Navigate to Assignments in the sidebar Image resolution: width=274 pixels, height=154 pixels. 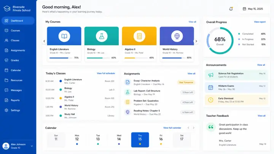click(18, 50)
